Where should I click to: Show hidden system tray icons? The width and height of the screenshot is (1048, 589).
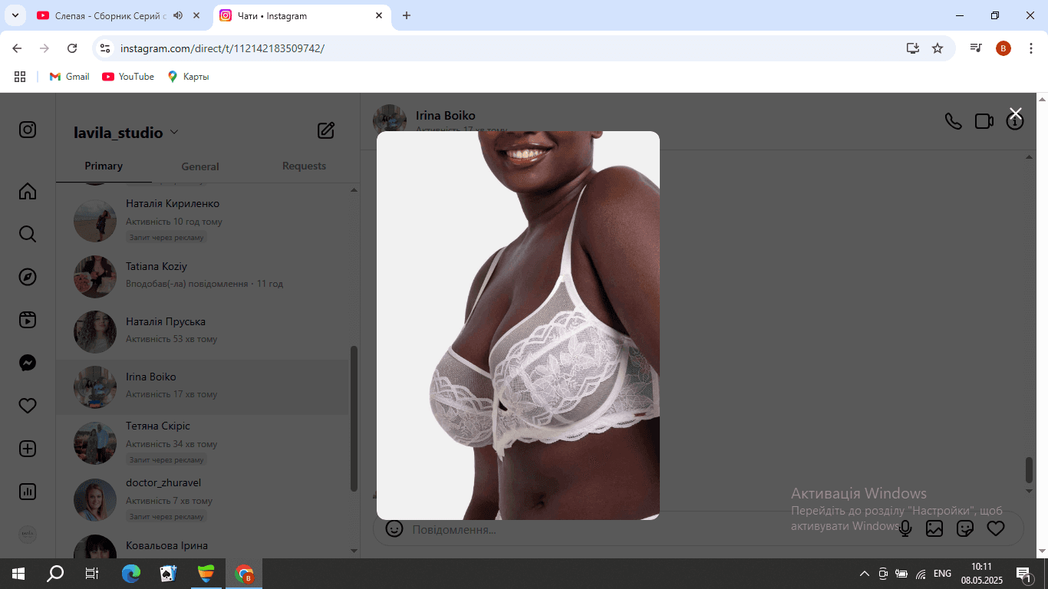pos(865,574)
